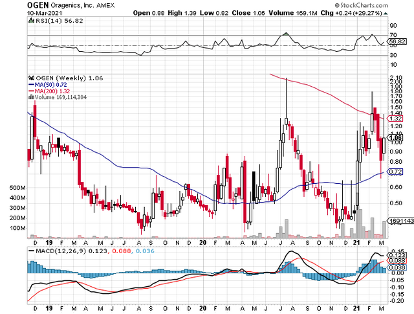Click the 400M label on the volume axis

18,197
